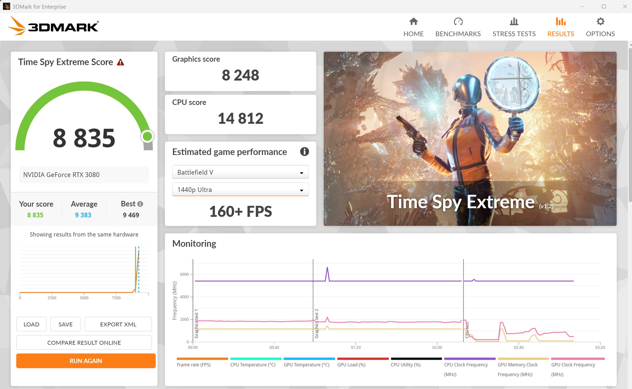Switch to the BENCHMARKS tab
Viewport: 632px width, 389px height.
point(458,34)
